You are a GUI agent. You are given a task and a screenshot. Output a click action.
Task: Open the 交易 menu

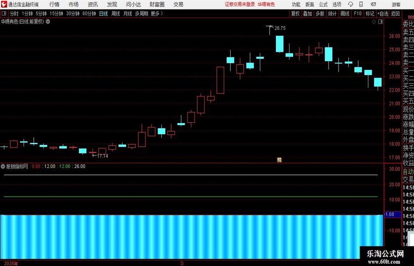point(178,4)
